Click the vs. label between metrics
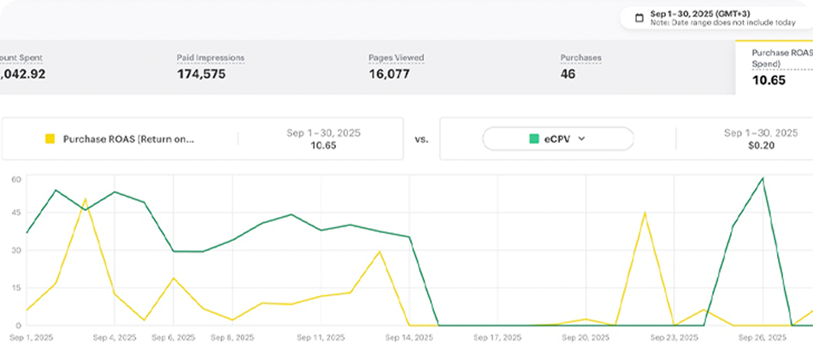Image resolution: width=813 pixels, height=356 pixels. pyautogui.click(x=421, y=138)
